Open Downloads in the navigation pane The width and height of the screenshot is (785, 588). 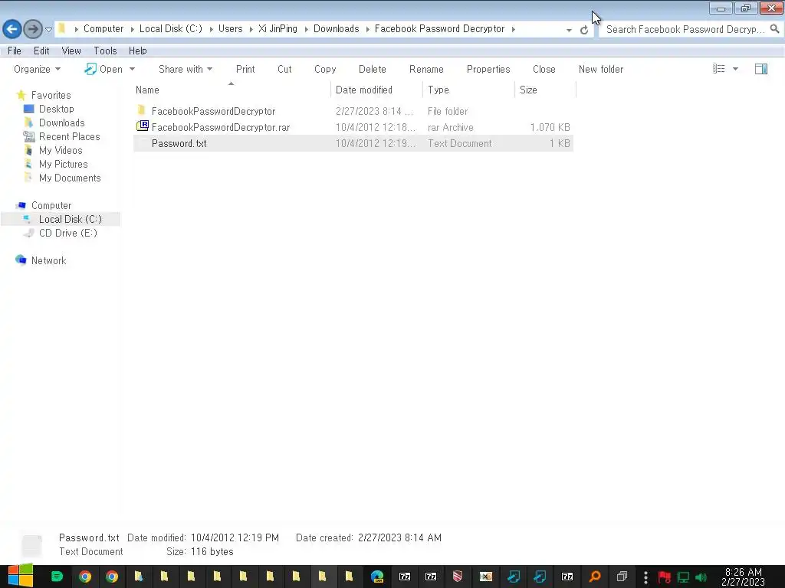61,122
